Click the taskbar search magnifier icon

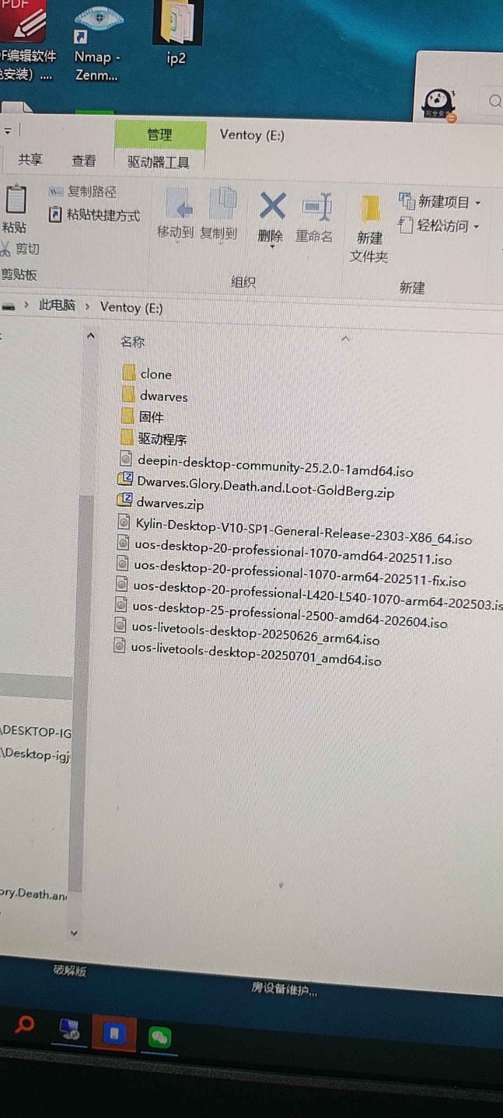click(x=24, y=1026)
